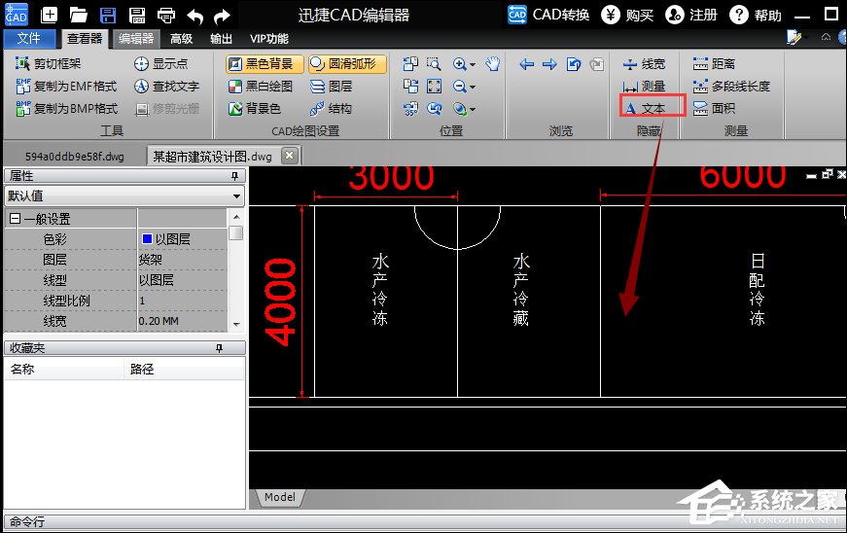The width and height of the screenshot is (847, 533).
Task: Switch to the 高级 tab
Action: pyautogui.click(x=181, y=38)
